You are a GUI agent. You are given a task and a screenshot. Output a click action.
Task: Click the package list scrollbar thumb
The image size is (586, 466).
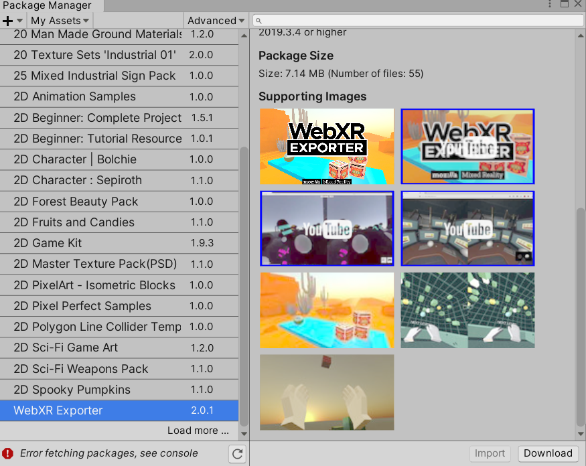point(244,287)
